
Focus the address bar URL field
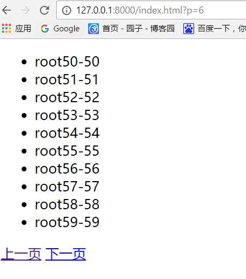[x=151, y=10]
